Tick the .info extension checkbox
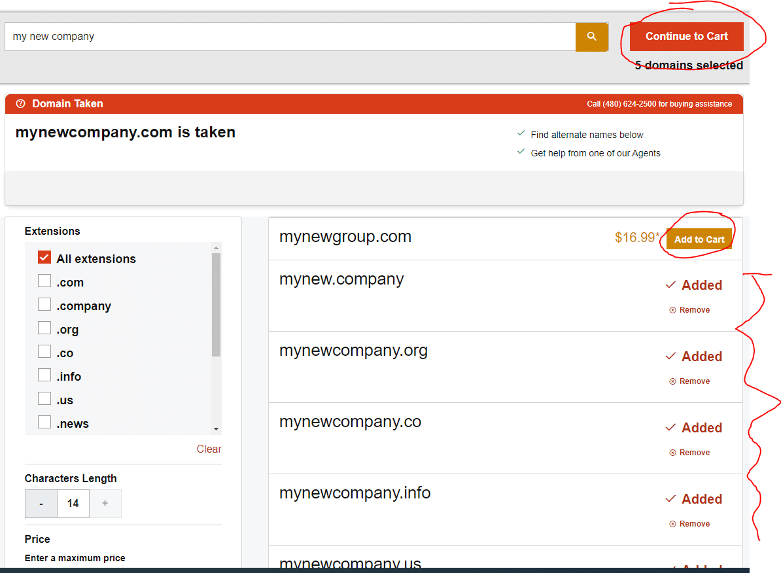The image size is (781, 573). click(x=44, y=375)
